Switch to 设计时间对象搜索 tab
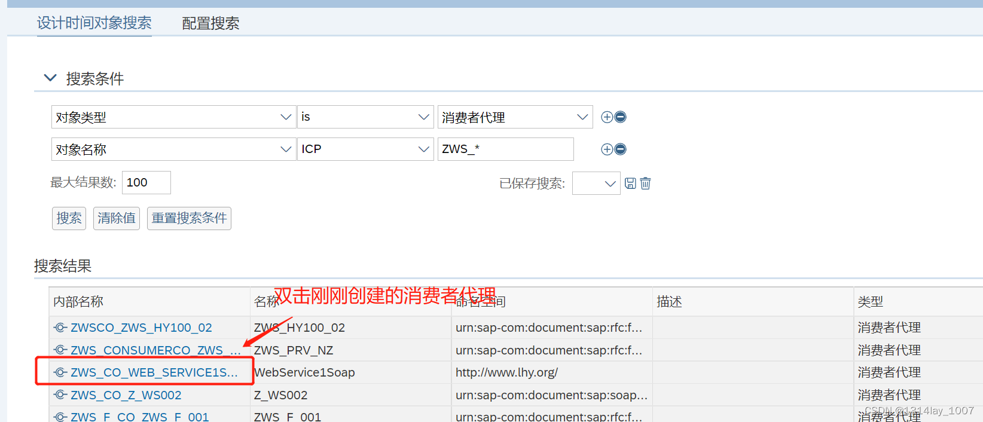 (x=94, y=23)
